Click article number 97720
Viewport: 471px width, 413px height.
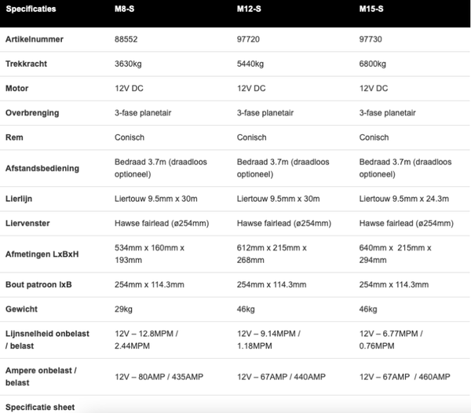click(248, 38)
